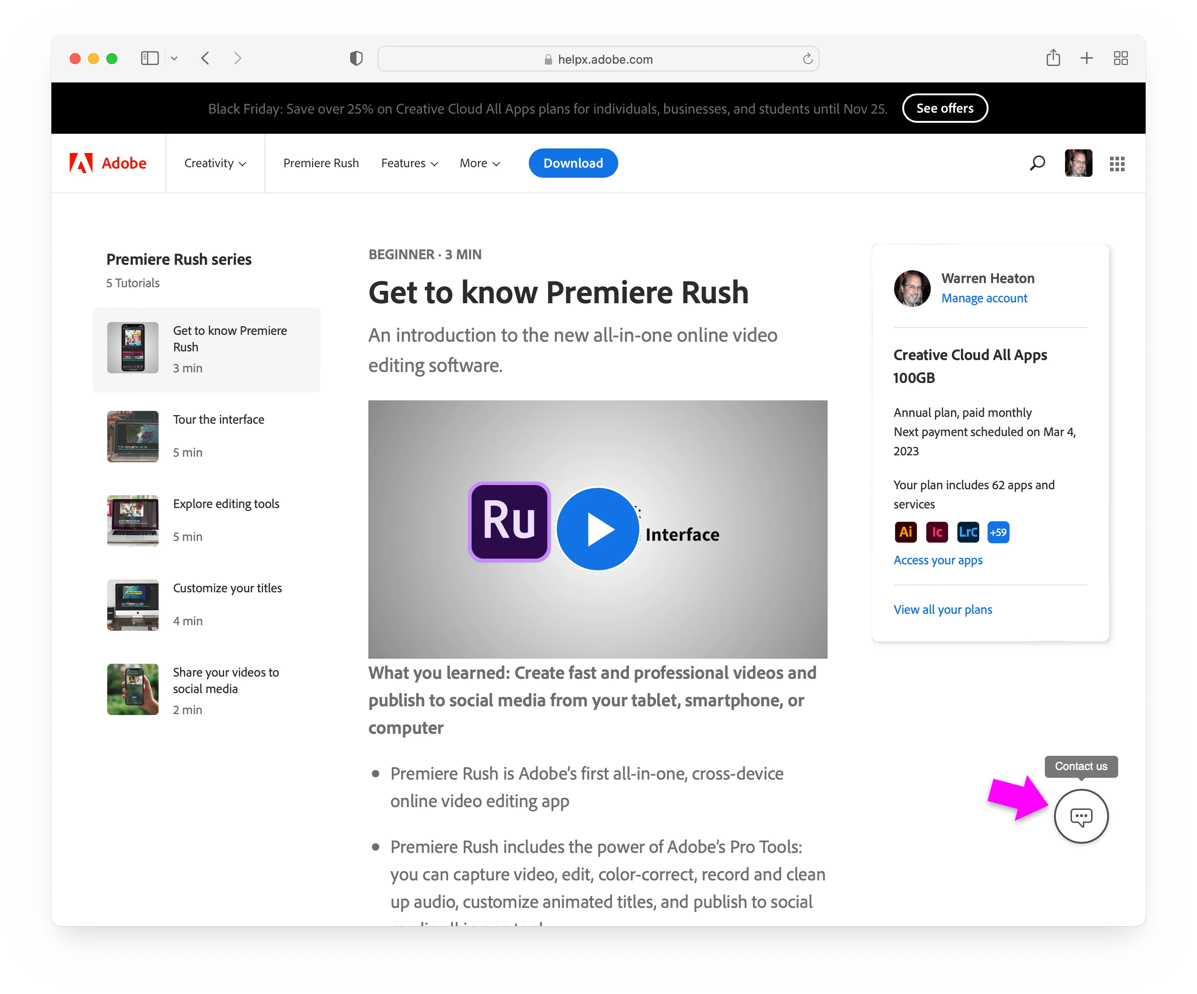Viewport: 1197px width, 994px height.
Task: Open the Explore editing tools thumbnail
Action: point(132,520)
